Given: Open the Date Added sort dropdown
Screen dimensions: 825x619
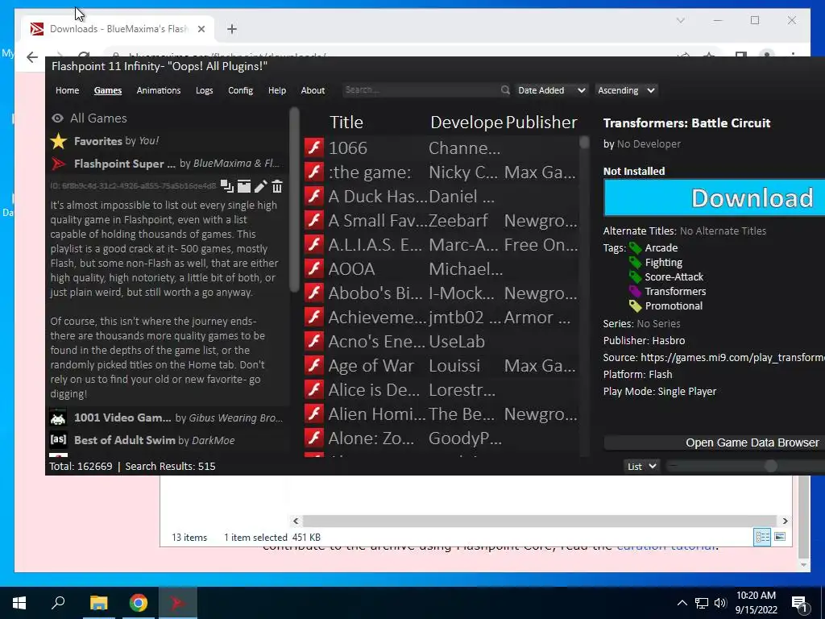Looking at the screenshot, I should [551, 90].
